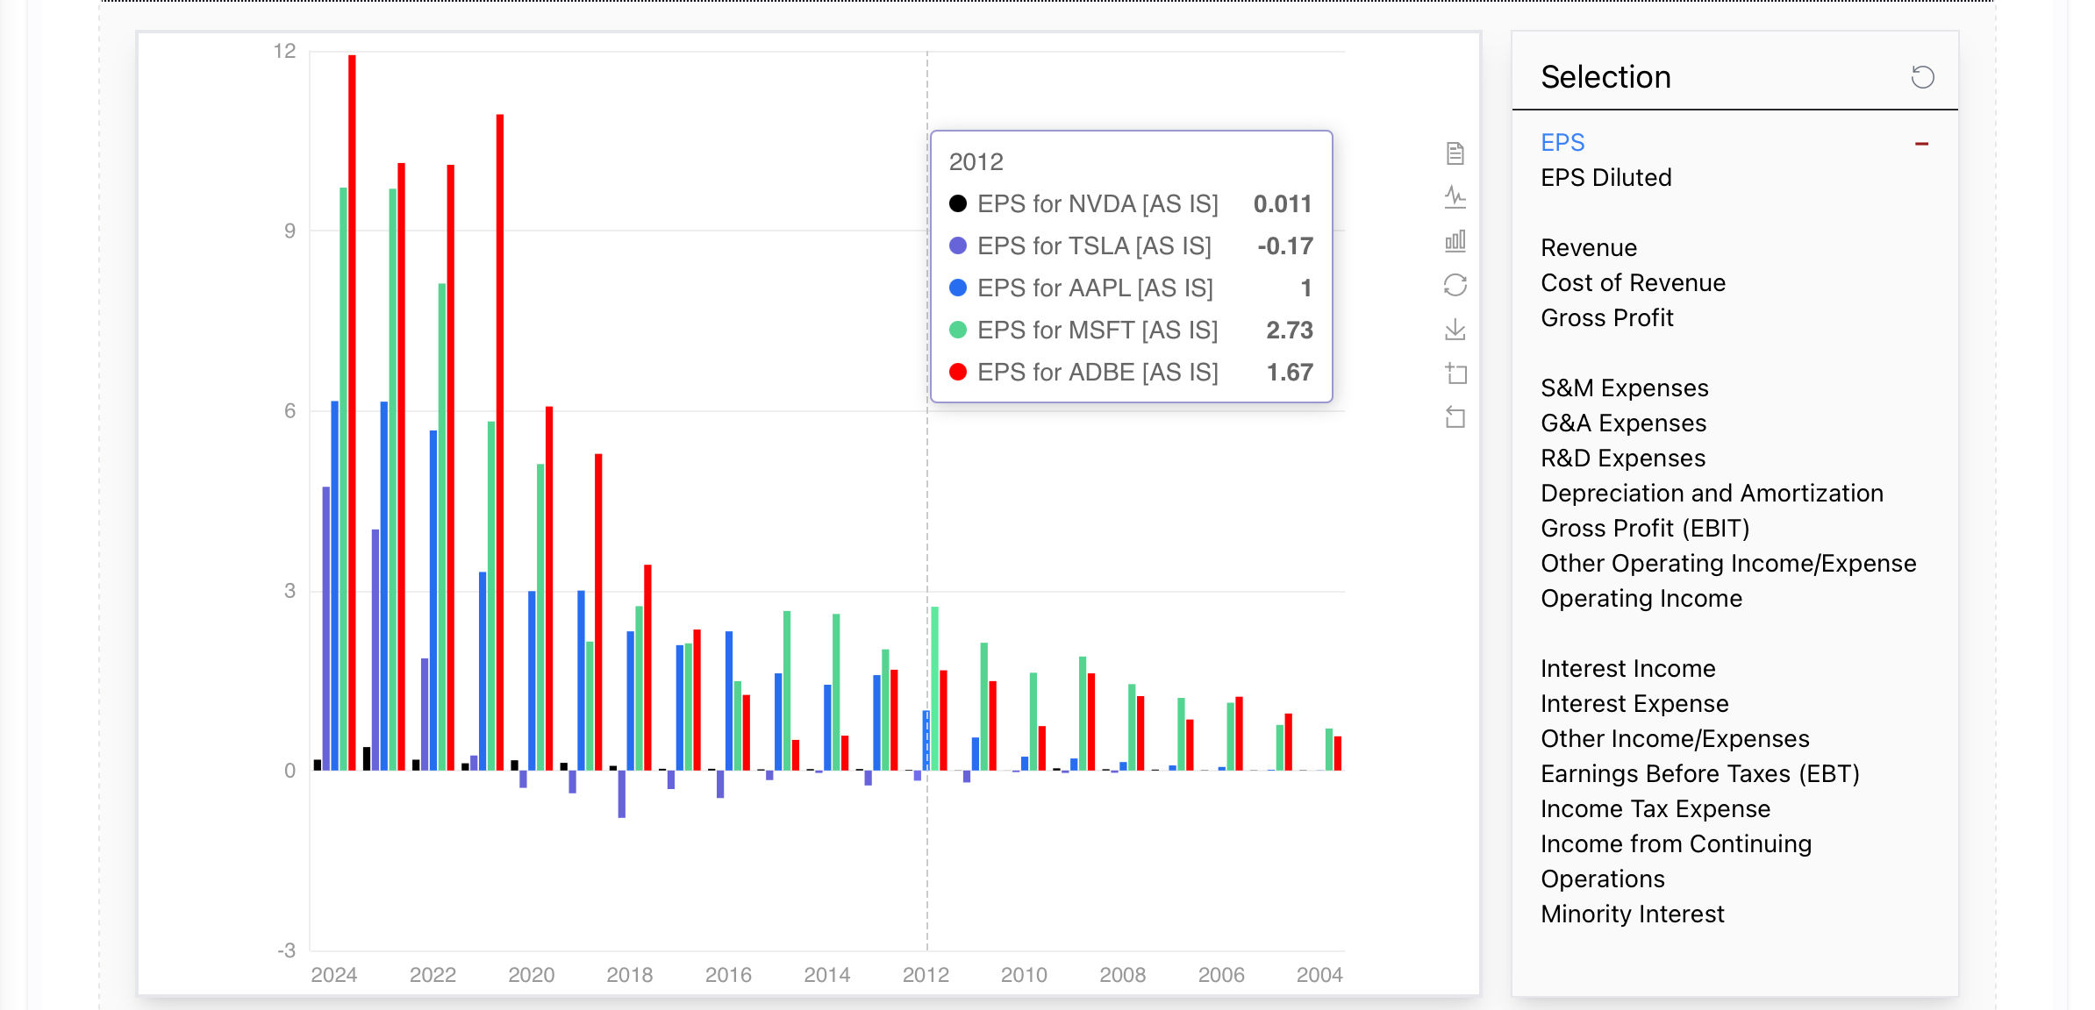Select Operating Income

point(1641,599)
